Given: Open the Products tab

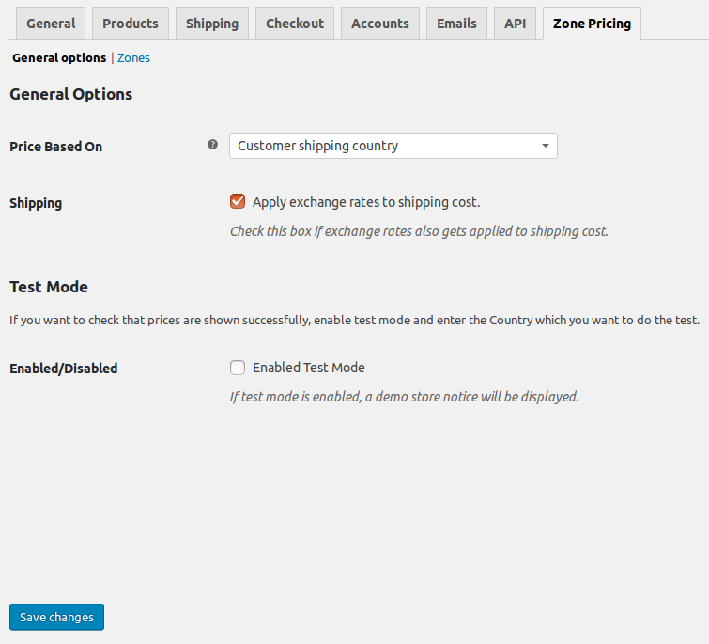Looking at the screenshot, I should click(x=131, y=24).
